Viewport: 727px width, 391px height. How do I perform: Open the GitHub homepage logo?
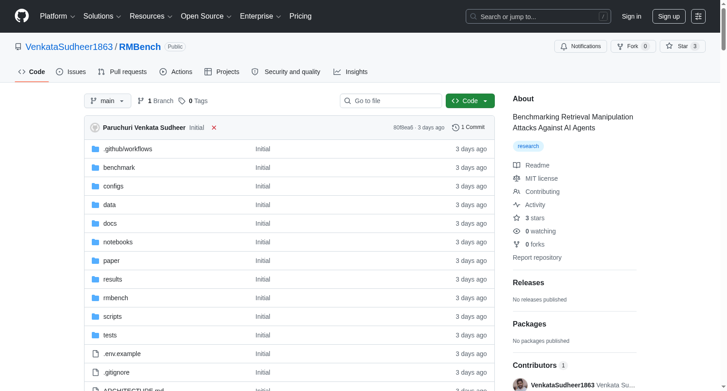(22, 16)
